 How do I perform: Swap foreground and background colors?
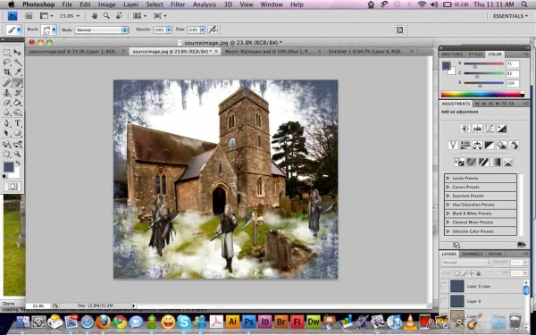18,163
